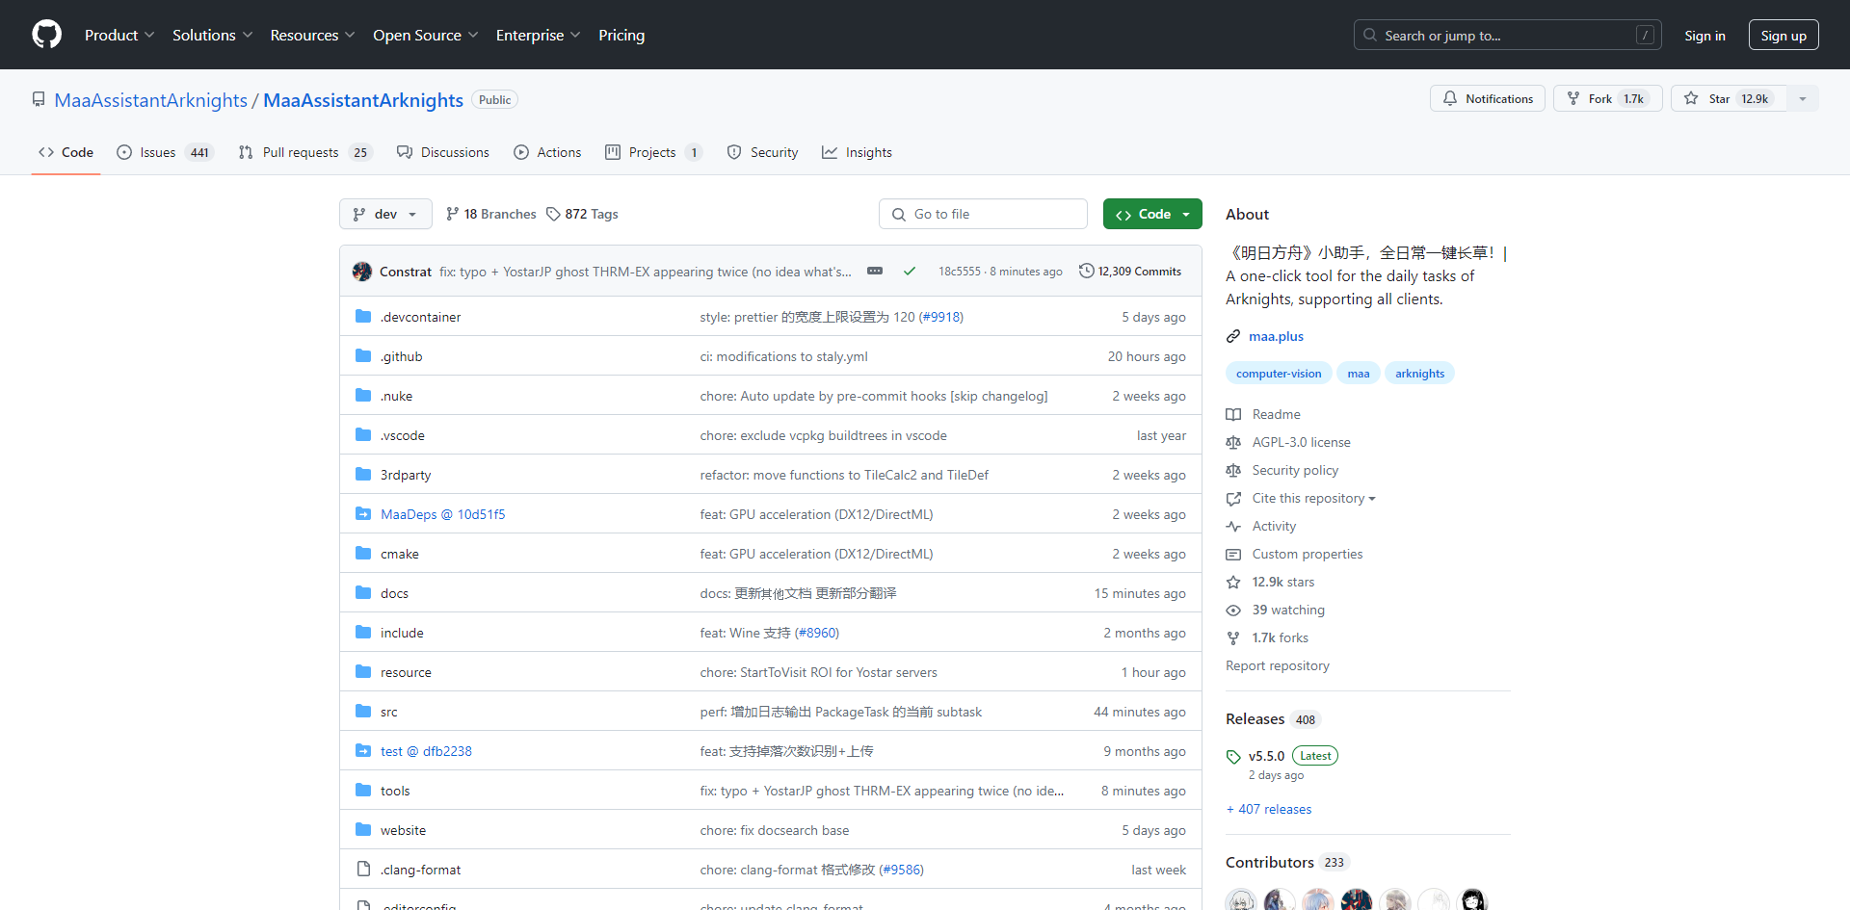Click the submodule icon for test

[363, 750]
